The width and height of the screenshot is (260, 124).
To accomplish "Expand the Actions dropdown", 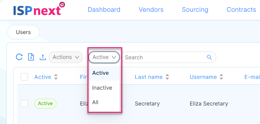I will point(66,57).
